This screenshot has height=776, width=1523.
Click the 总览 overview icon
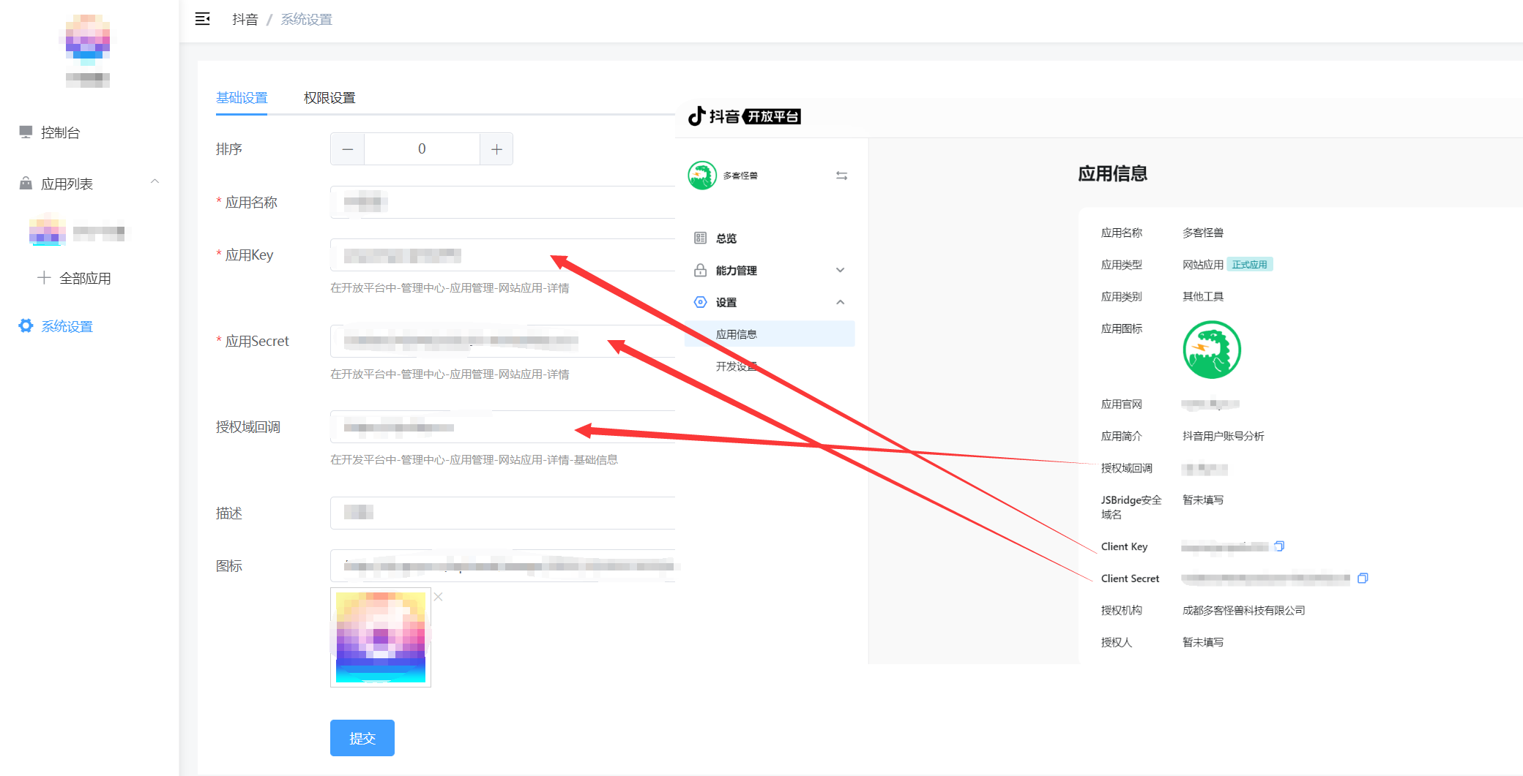(701, 238)
